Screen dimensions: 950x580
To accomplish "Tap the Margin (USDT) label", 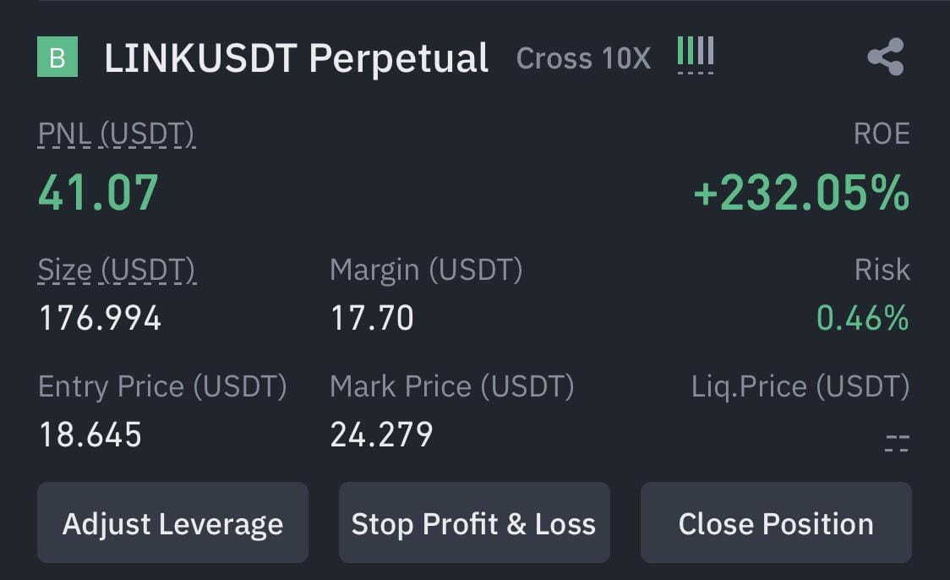I will (426, 270).
